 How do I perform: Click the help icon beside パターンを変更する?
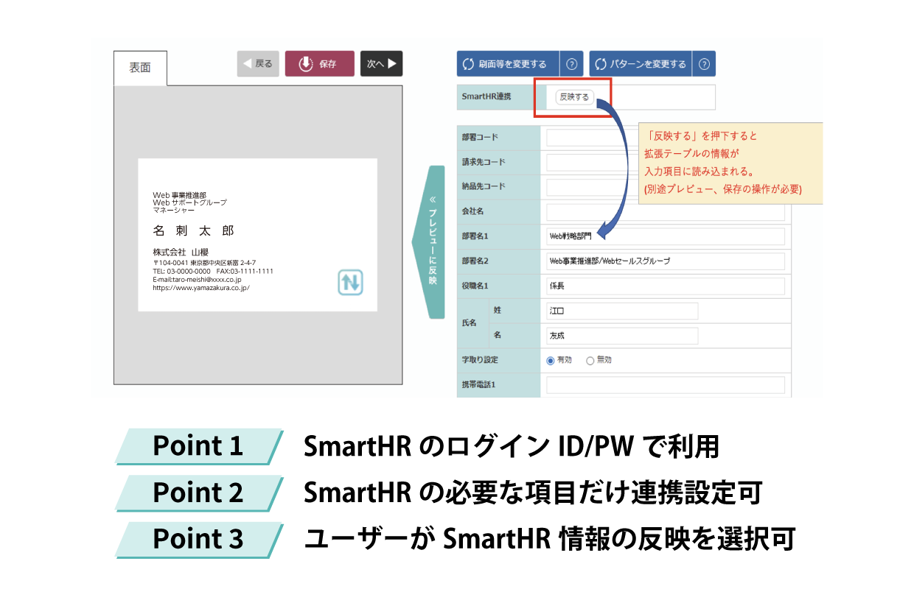click(704, 64)
